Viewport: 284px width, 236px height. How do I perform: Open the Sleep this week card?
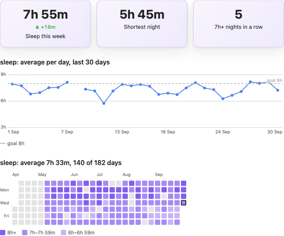(x=45, y=24)
